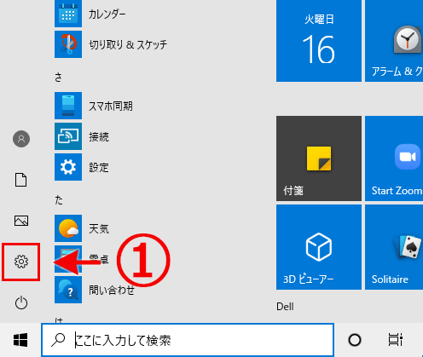The image size is (423, 357).
Task: Click the Windows Start button
Action: (20, 340)
